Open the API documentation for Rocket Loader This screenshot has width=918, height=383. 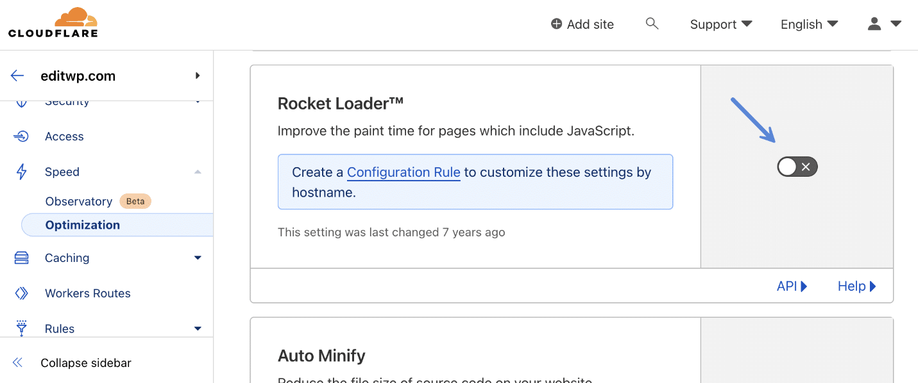click(791, 286)
